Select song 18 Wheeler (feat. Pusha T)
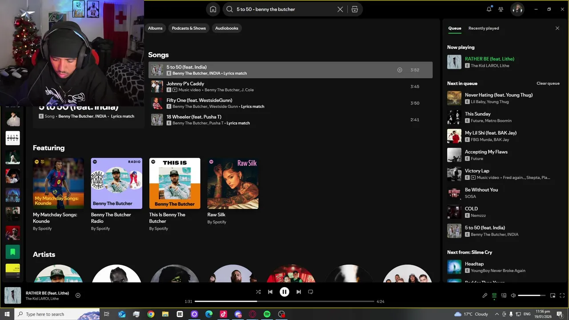Image resolution: width=569 pixels, height=320 pixels. coord(290,120)
